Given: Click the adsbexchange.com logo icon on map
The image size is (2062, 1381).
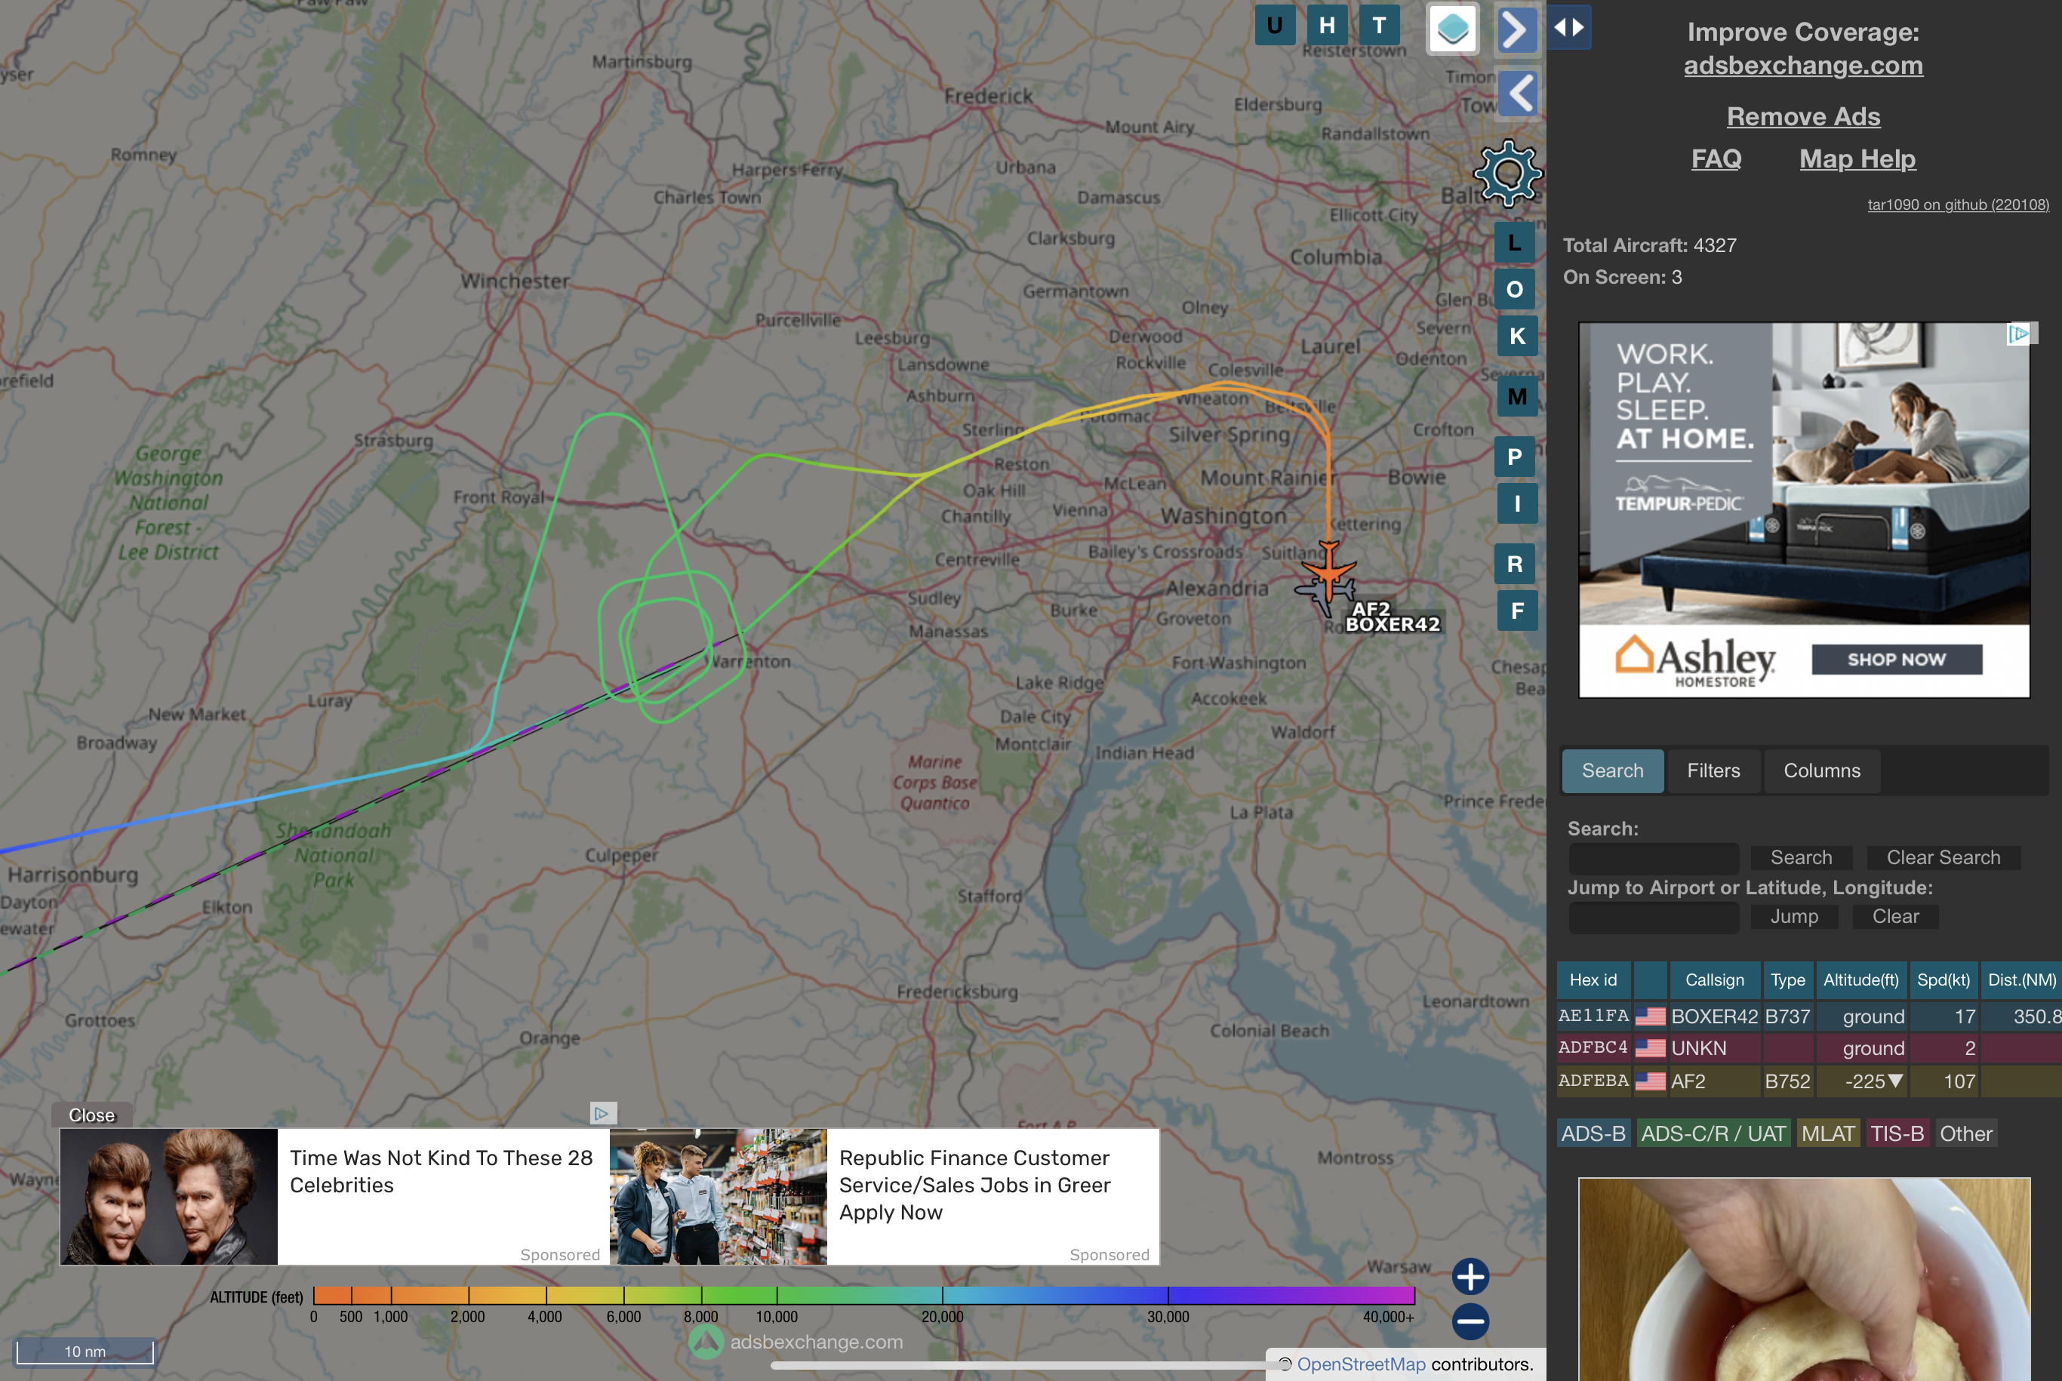Looking at the screenshot, I should pos(705,1343).
